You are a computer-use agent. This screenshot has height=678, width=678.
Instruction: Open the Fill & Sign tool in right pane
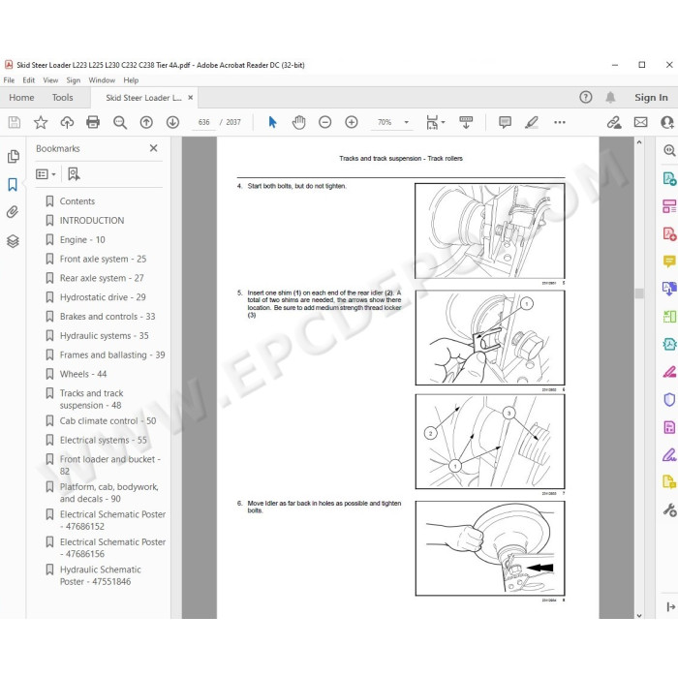click(x=669, y=455)
